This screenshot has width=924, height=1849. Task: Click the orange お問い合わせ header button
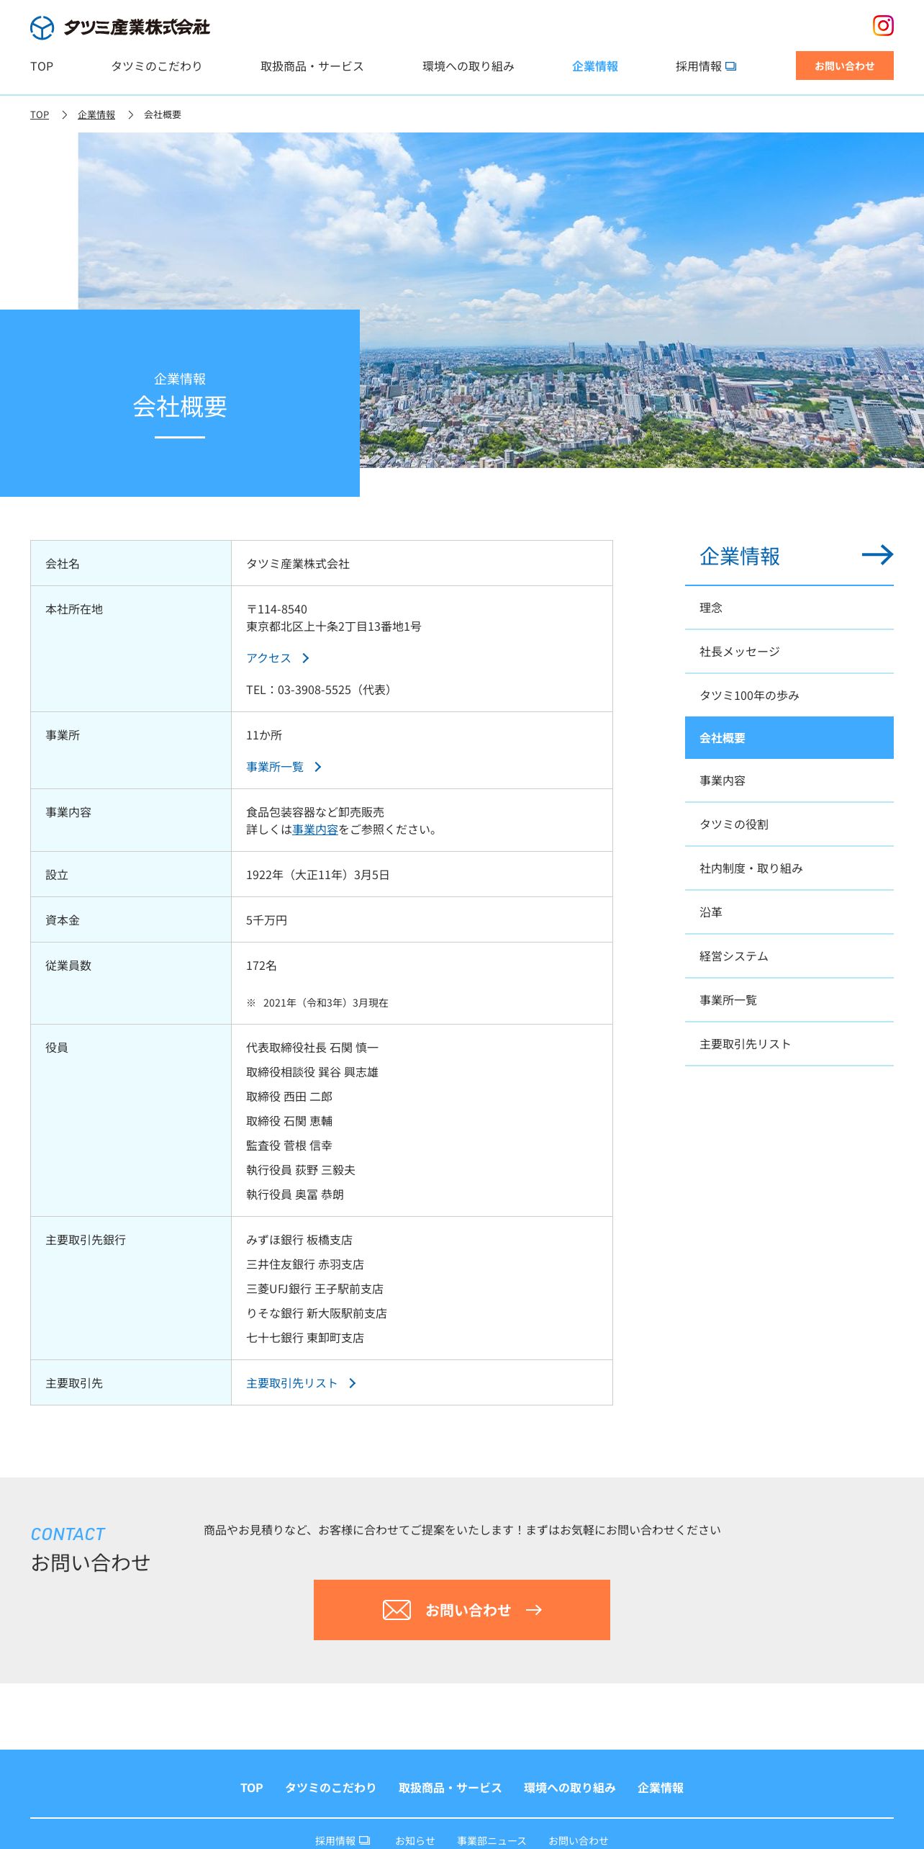(845, 66)
